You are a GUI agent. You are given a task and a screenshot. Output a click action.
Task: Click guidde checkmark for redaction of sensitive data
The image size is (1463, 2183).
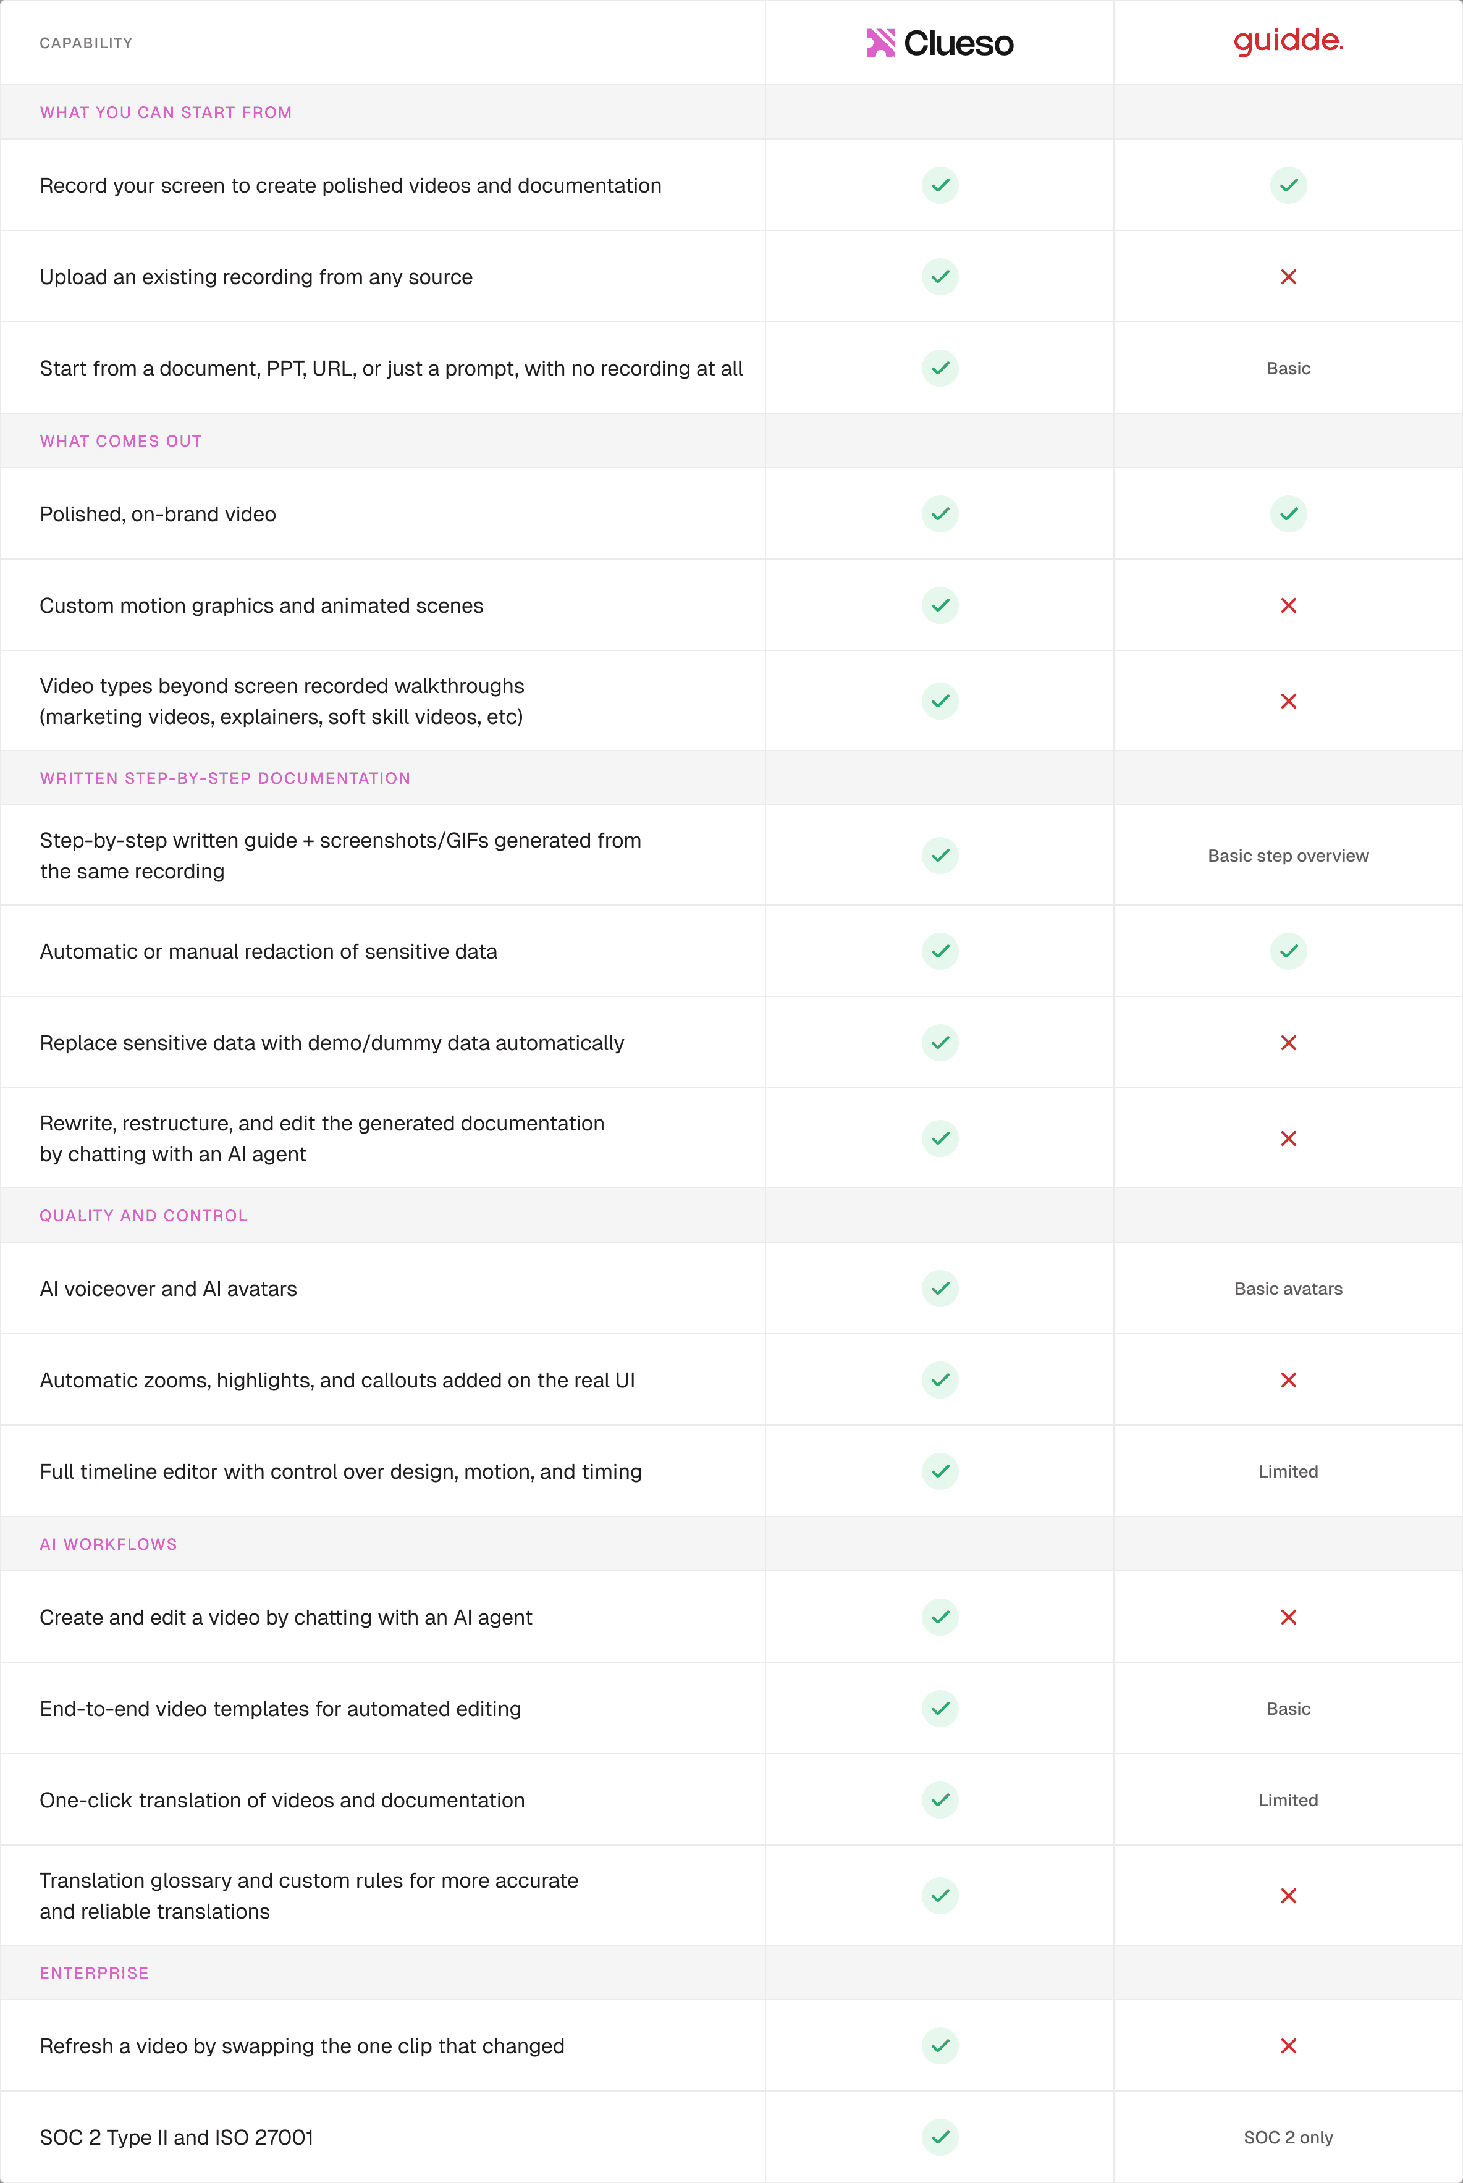[1288, 951]
